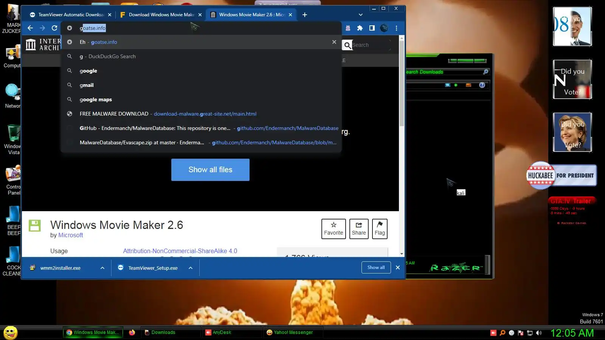Close the Windows Movie Maker 2.6 tab
Screen dimensions: 605x340
(290, 15)
